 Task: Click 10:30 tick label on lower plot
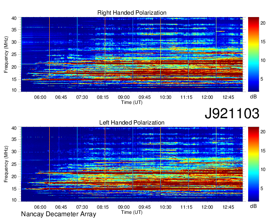click(166, 207)
